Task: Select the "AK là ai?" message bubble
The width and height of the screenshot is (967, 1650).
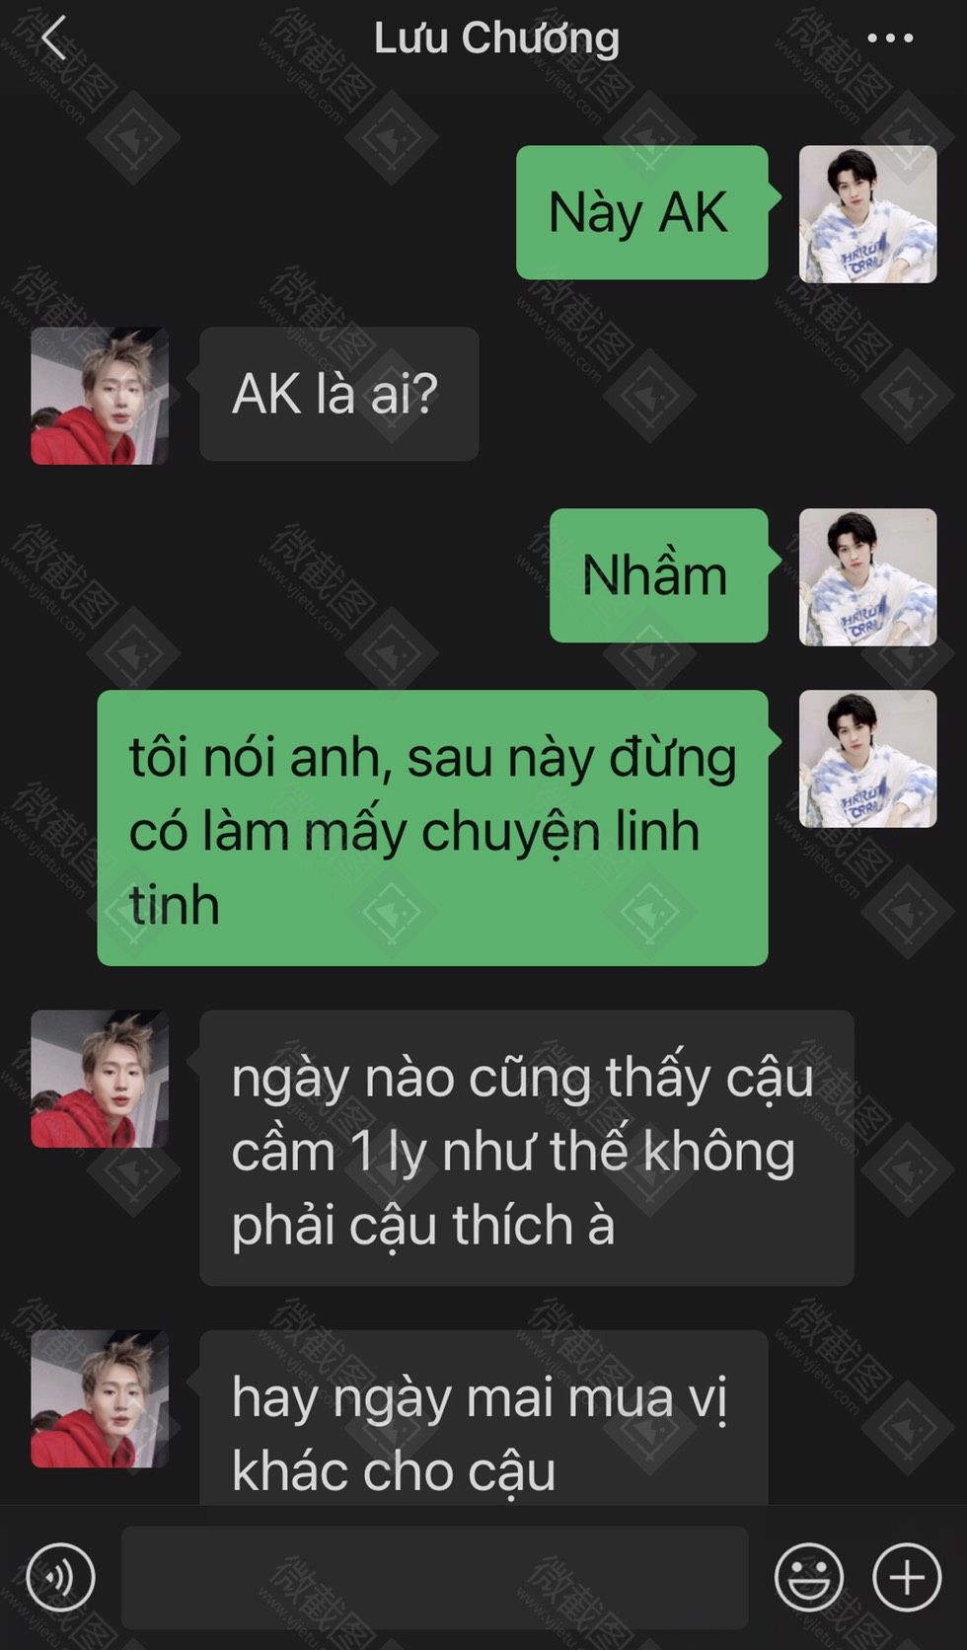Action: 339,394
